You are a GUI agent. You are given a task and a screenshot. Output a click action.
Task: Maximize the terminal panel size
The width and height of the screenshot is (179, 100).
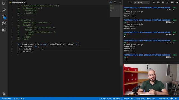[172, 2]
